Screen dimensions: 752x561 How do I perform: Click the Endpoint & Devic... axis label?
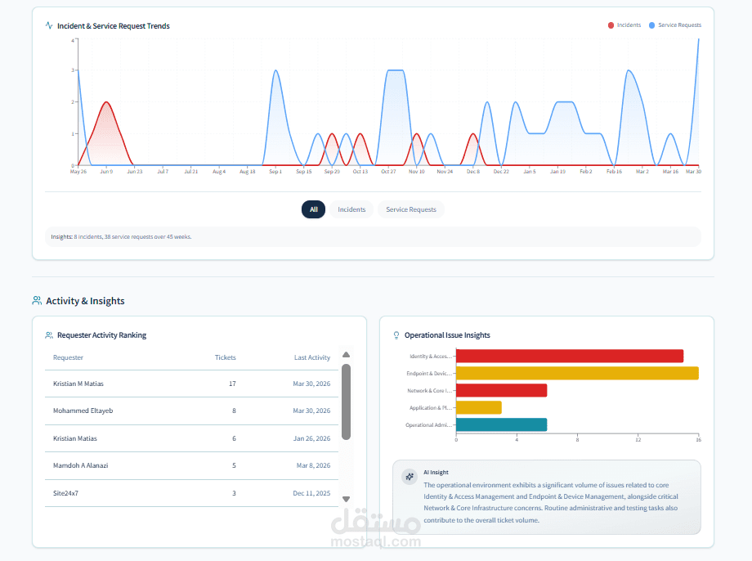point(429,374)
